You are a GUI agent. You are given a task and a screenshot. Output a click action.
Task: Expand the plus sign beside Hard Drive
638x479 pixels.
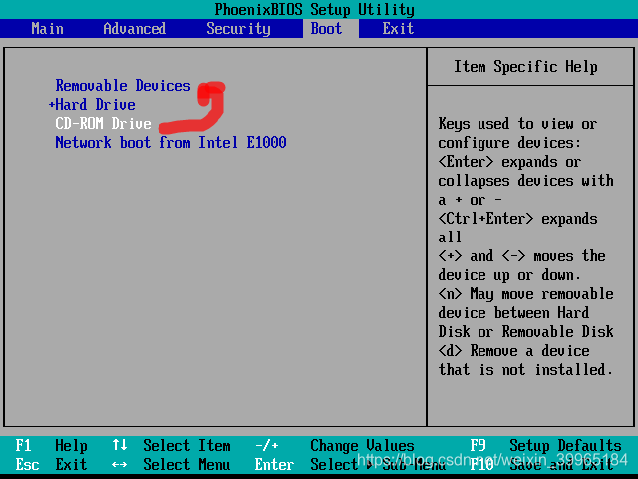click(51, 105)
